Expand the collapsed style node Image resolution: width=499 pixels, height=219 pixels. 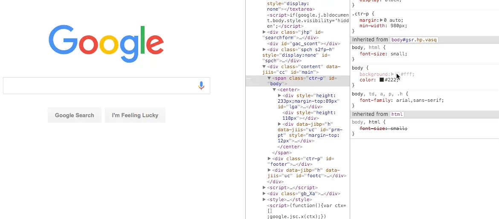264,199
